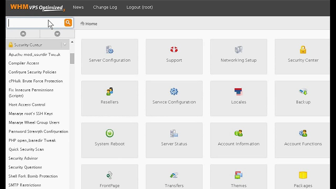Open Security Questions in sidebar
The width and height of the screenshot is (336, 189).
(x=25, y=167)
